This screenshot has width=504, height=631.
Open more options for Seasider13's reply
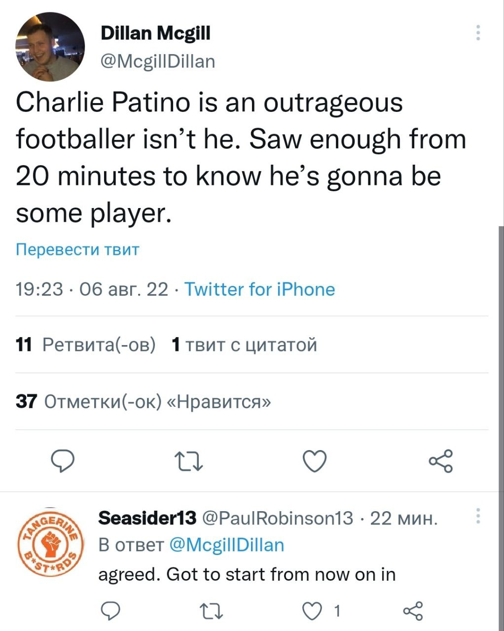[x=477, y=516]
